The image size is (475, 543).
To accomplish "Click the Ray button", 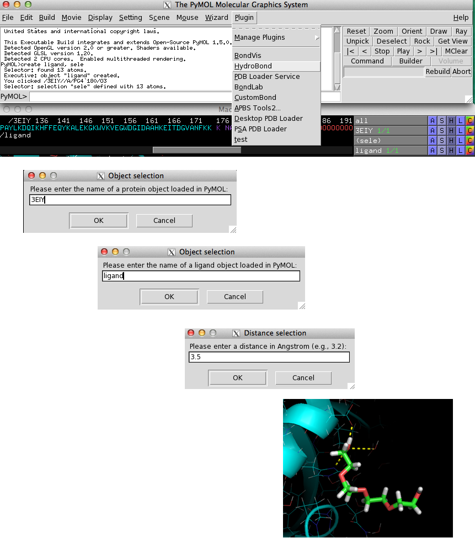I will tap(461, 31).
